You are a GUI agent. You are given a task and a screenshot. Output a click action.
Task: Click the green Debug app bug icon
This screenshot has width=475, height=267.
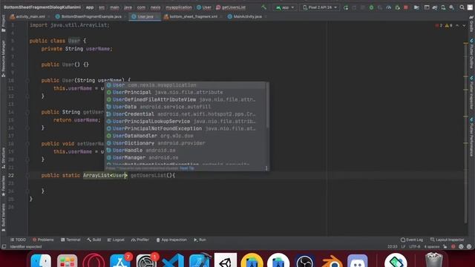[371, 7]
